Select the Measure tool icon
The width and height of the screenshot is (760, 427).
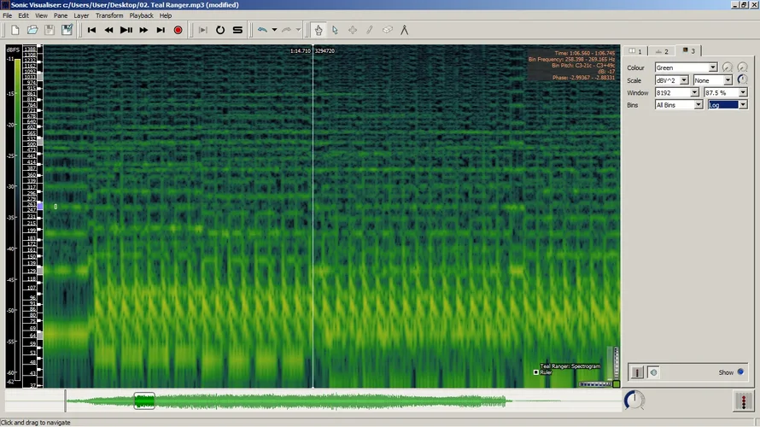pyautogui.click(x=404, y=30)
